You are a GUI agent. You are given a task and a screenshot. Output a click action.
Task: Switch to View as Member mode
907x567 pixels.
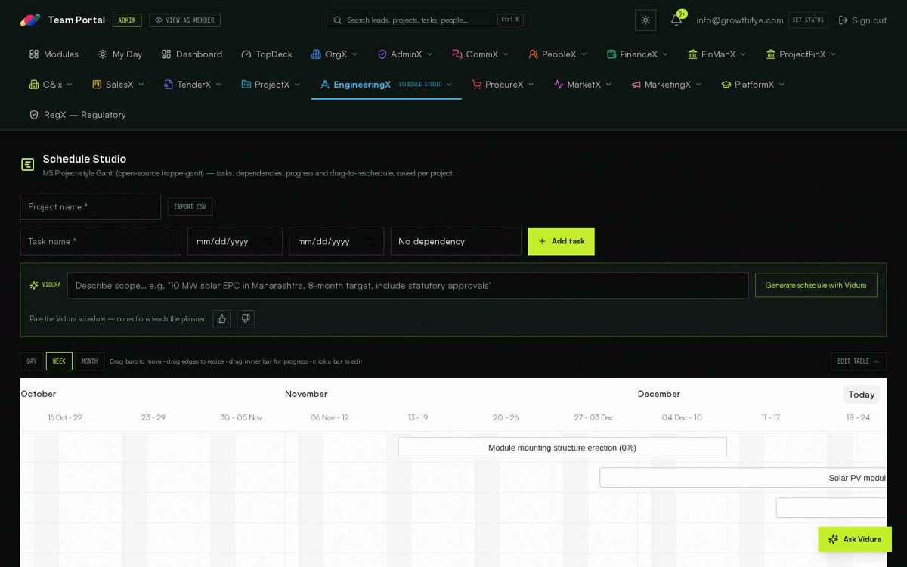coord(184,20)
